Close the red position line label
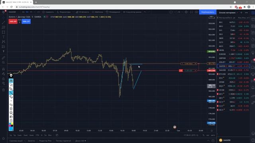 (195, 71)
